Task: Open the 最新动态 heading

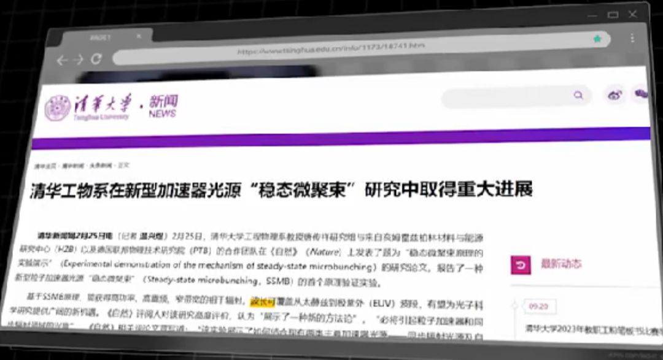Action: (x=562, y=264)
